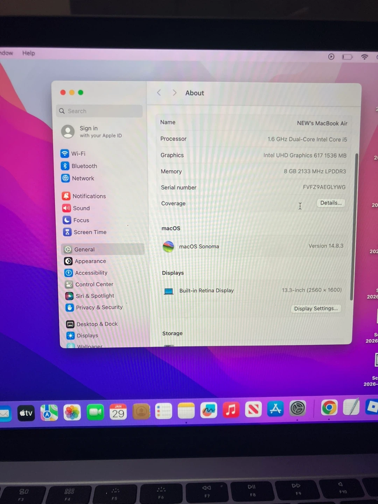Open Bluetooth settings pane
This screenshot has height=504, width=378.
point(84,166)
